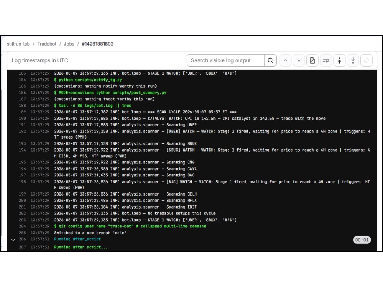Click "Switched to a new branch 'main'" line
Image resolution: width=383 pixels, height=287 pixels.
[90, 233]
